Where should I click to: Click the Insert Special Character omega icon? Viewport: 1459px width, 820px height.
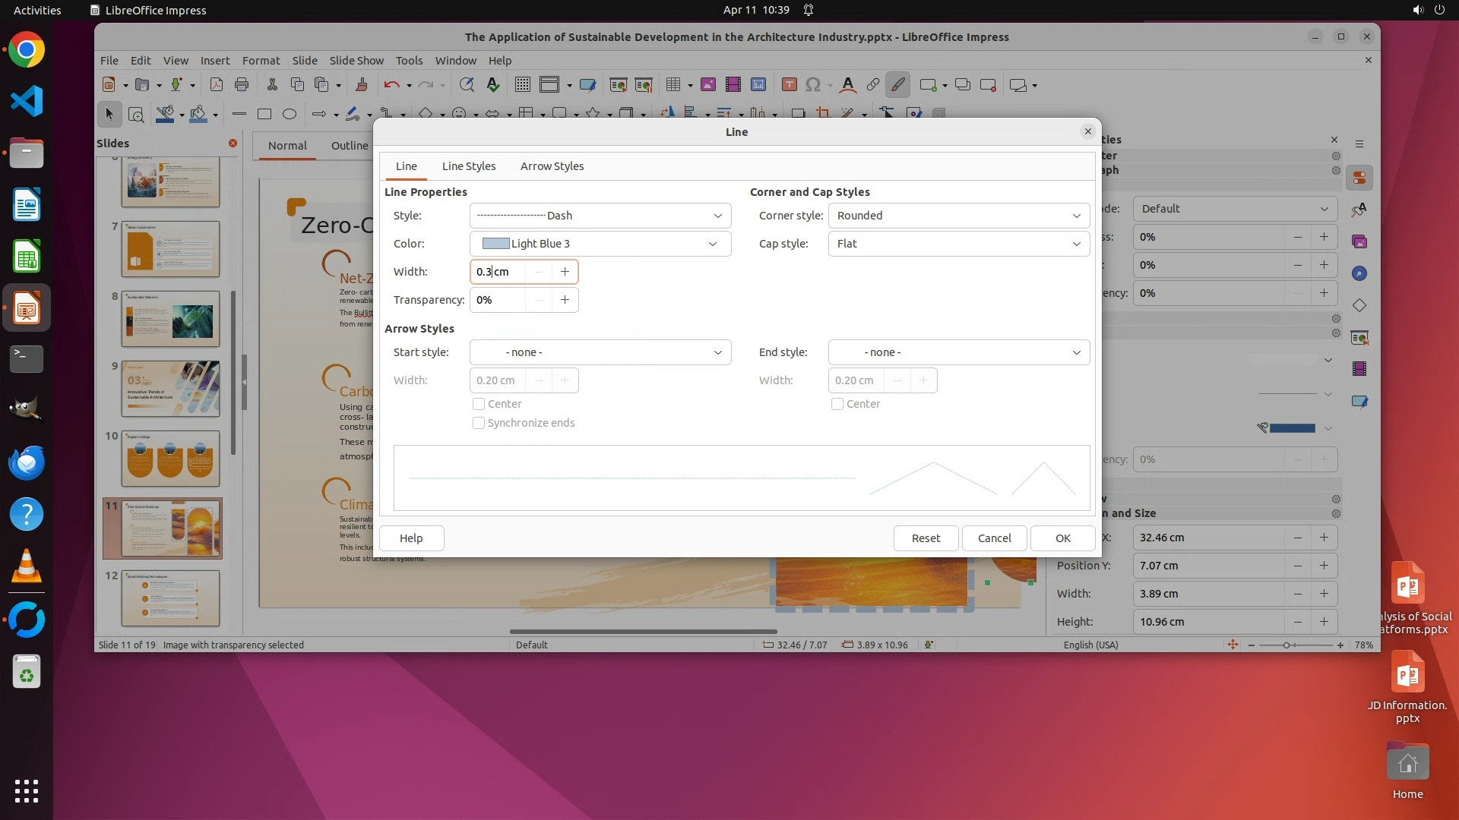coord(813,85)
